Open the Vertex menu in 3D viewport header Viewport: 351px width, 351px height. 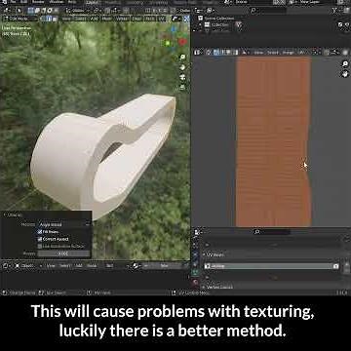click(122, 19)
